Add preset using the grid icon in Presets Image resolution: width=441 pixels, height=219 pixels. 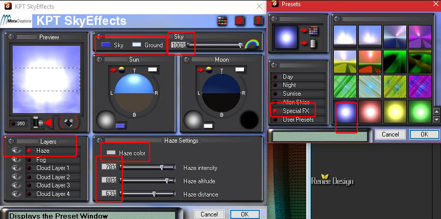(313, 31)
